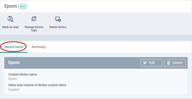Click the Epson page title at top

click(11, 6)
